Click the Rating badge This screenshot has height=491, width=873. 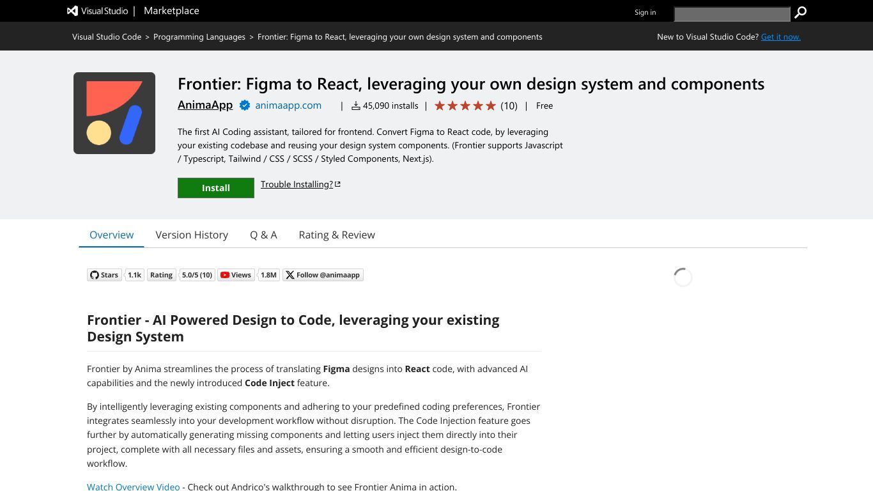(161, 275)
